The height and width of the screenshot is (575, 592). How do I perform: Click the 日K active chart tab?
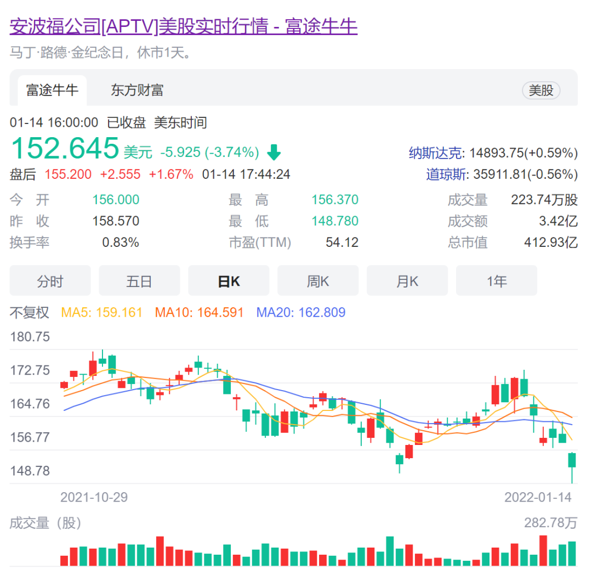229,280
